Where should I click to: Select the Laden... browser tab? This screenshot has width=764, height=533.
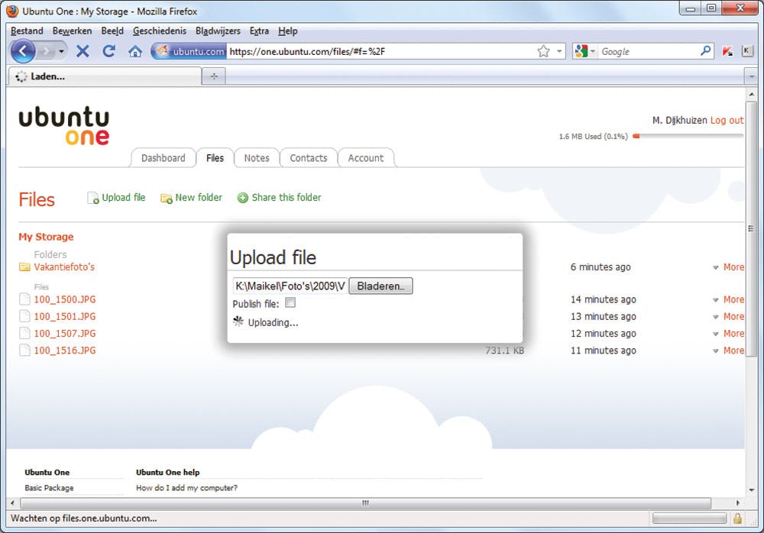tap(104, 76)
